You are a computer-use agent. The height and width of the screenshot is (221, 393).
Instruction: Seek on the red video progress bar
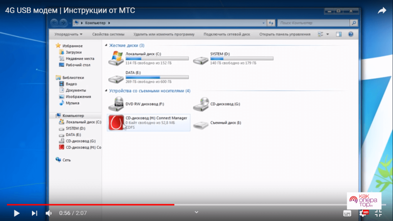pyautogui.click(x=90, y=205)
